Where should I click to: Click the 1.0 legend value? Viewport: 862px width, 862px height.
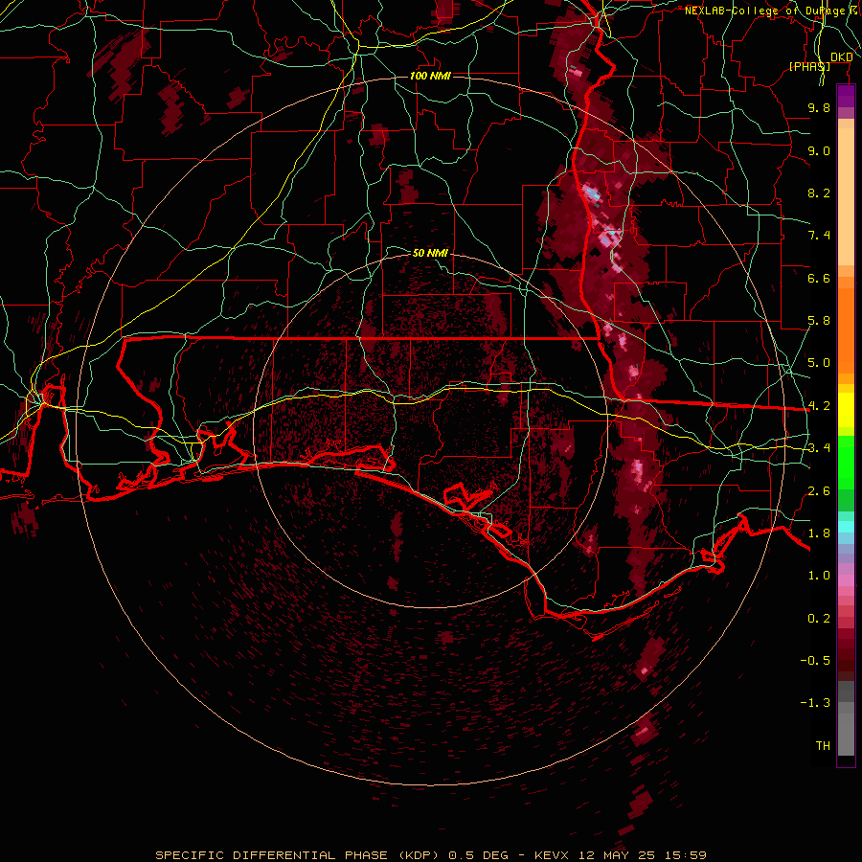[x=819, y=576]
